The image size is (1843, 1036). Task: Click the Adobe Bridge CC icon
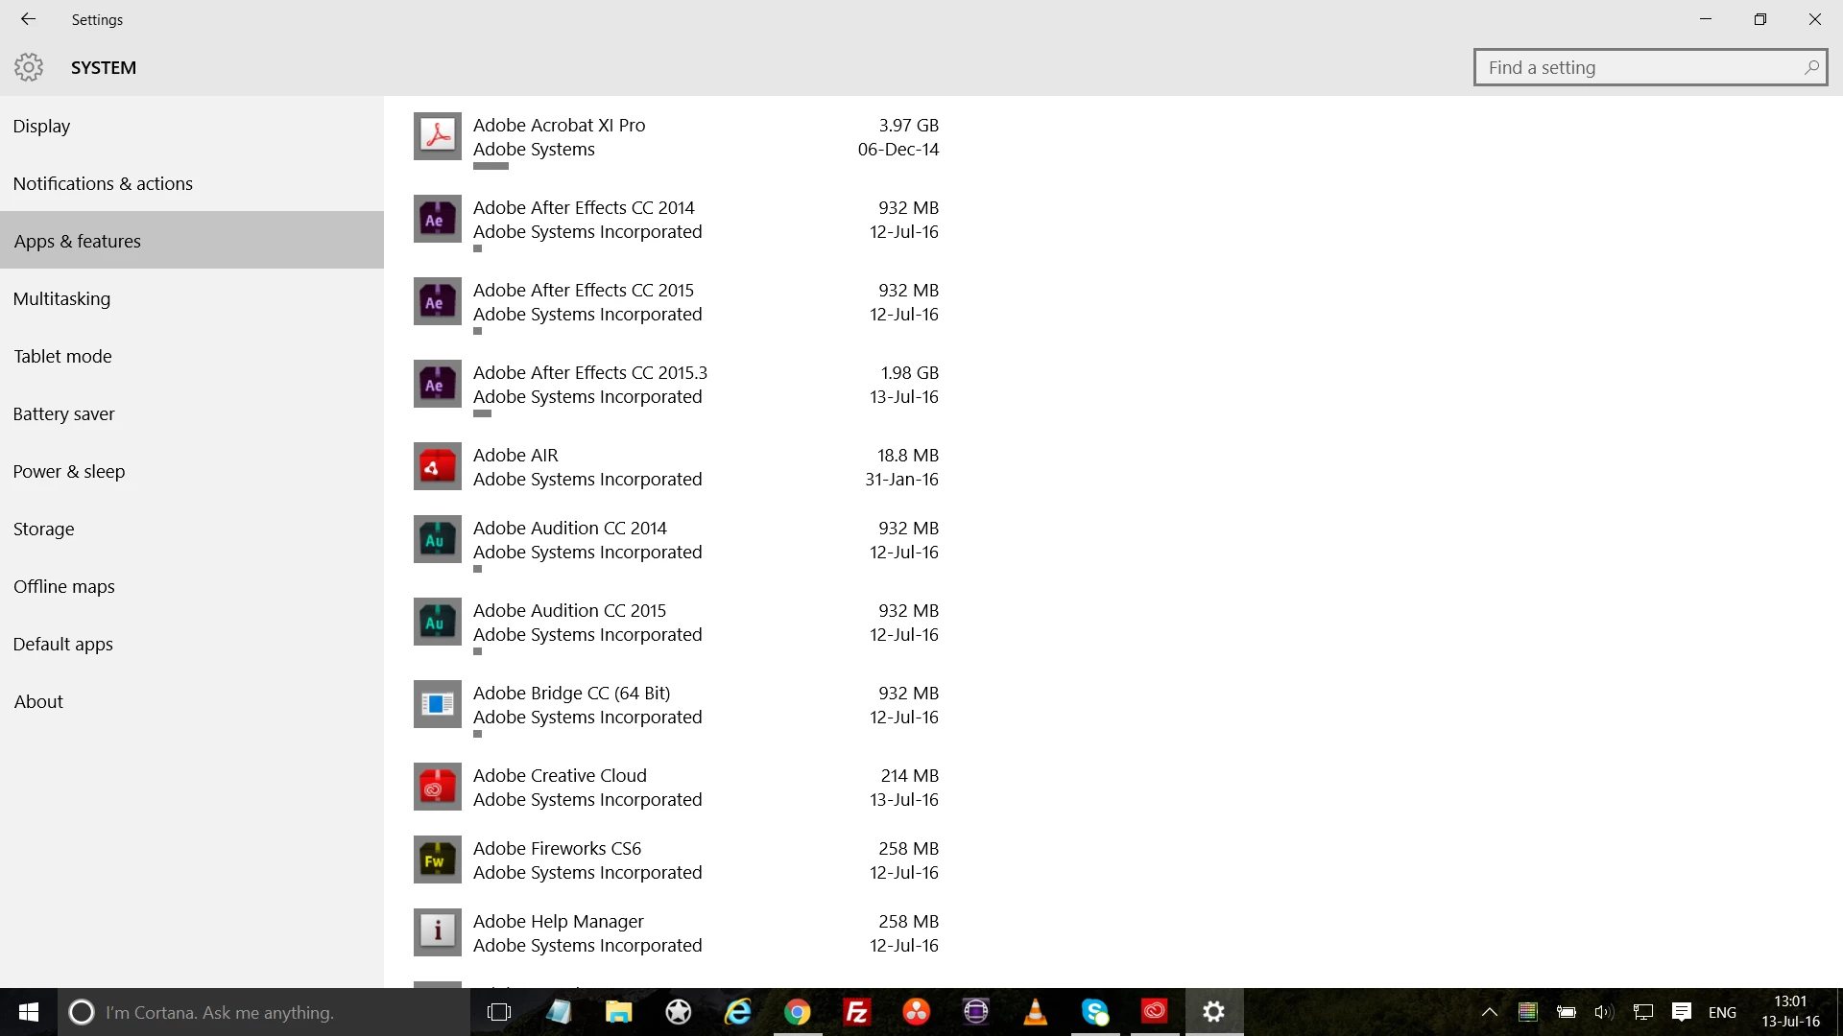pyautogui.click(x=437, y=704)
